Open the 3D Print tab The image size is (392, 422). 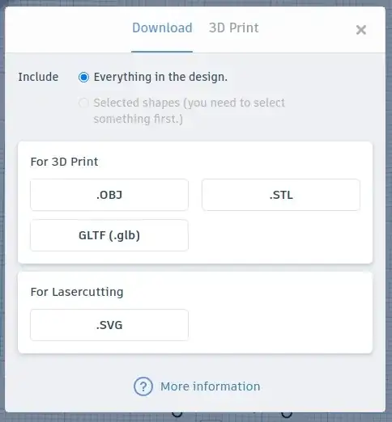[x=234, y=27]
